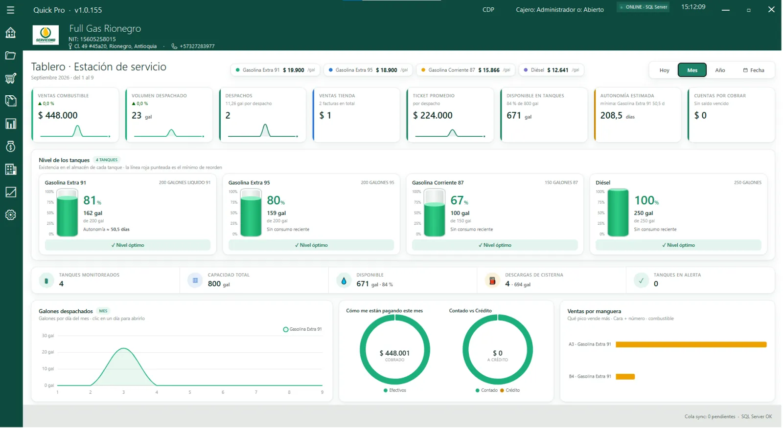Click the A3 Gasolina Extra 91 bar

(x=691, y=344)
